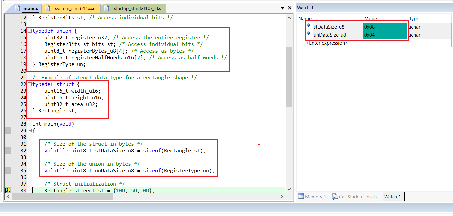Click the warning marker beside line 27
Screen dimensions: 453x216
(x=8, y=117)
